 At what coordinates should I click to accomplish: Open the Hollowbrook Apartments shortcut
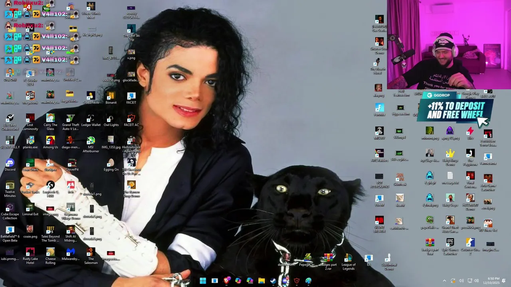tap(131, 145)
